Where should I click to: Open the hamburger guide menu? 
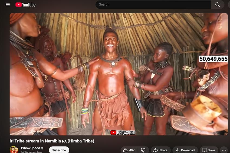tap(8, 5)
